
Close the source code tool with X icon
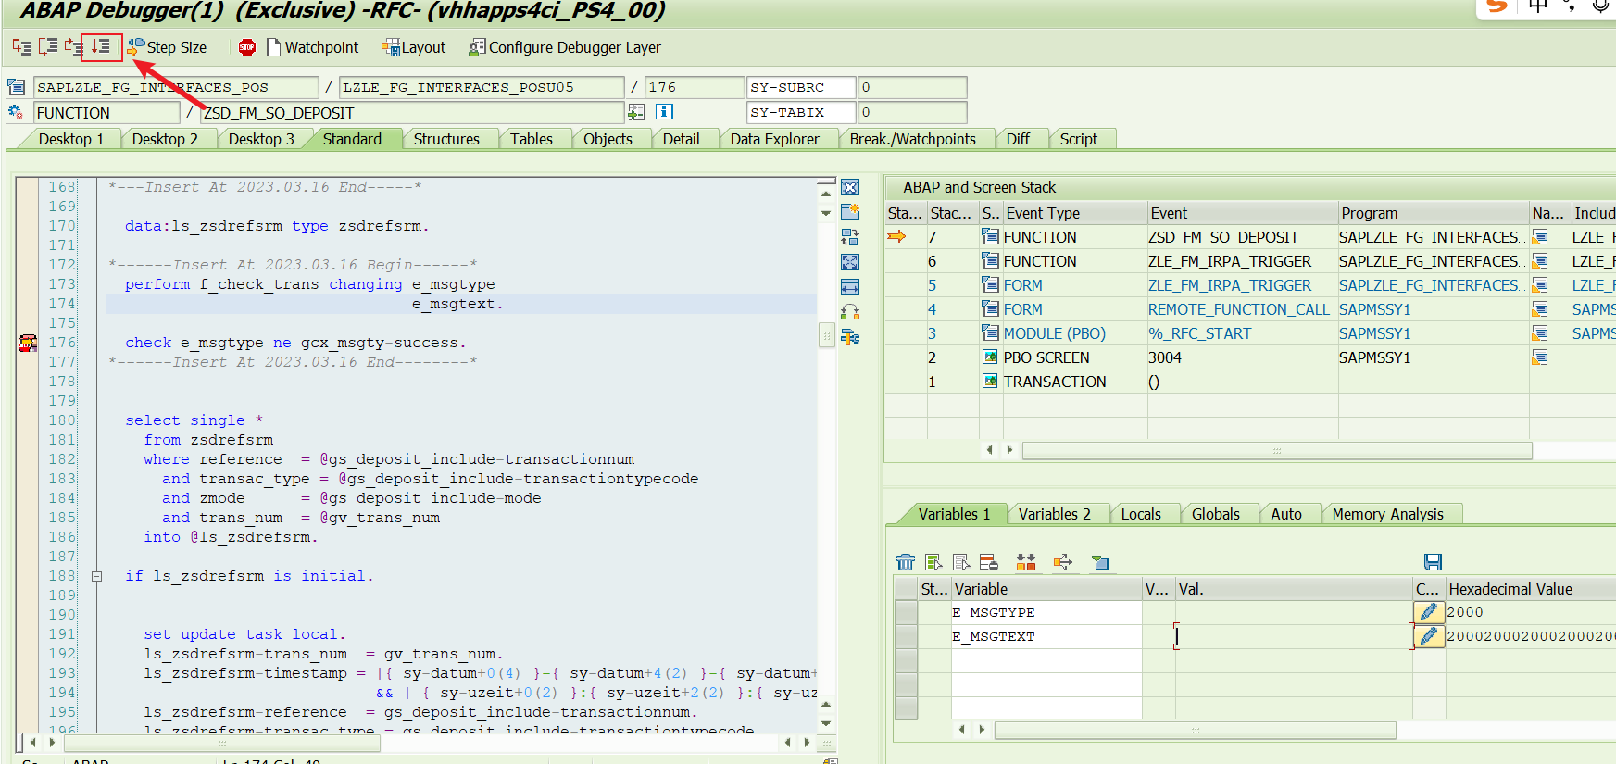850,187
